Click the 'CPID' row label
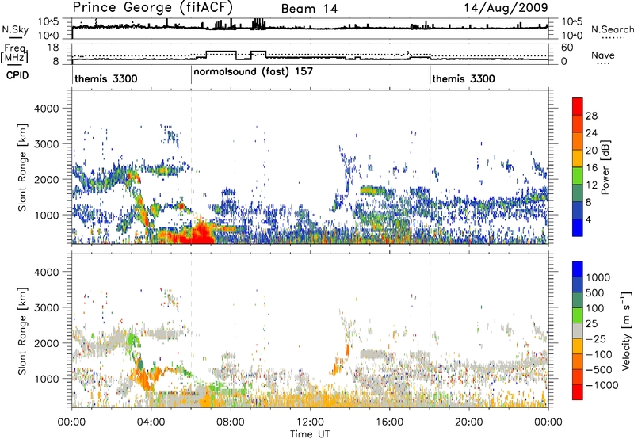The height and width of the screenshot is (439, 634). point(17,75)
